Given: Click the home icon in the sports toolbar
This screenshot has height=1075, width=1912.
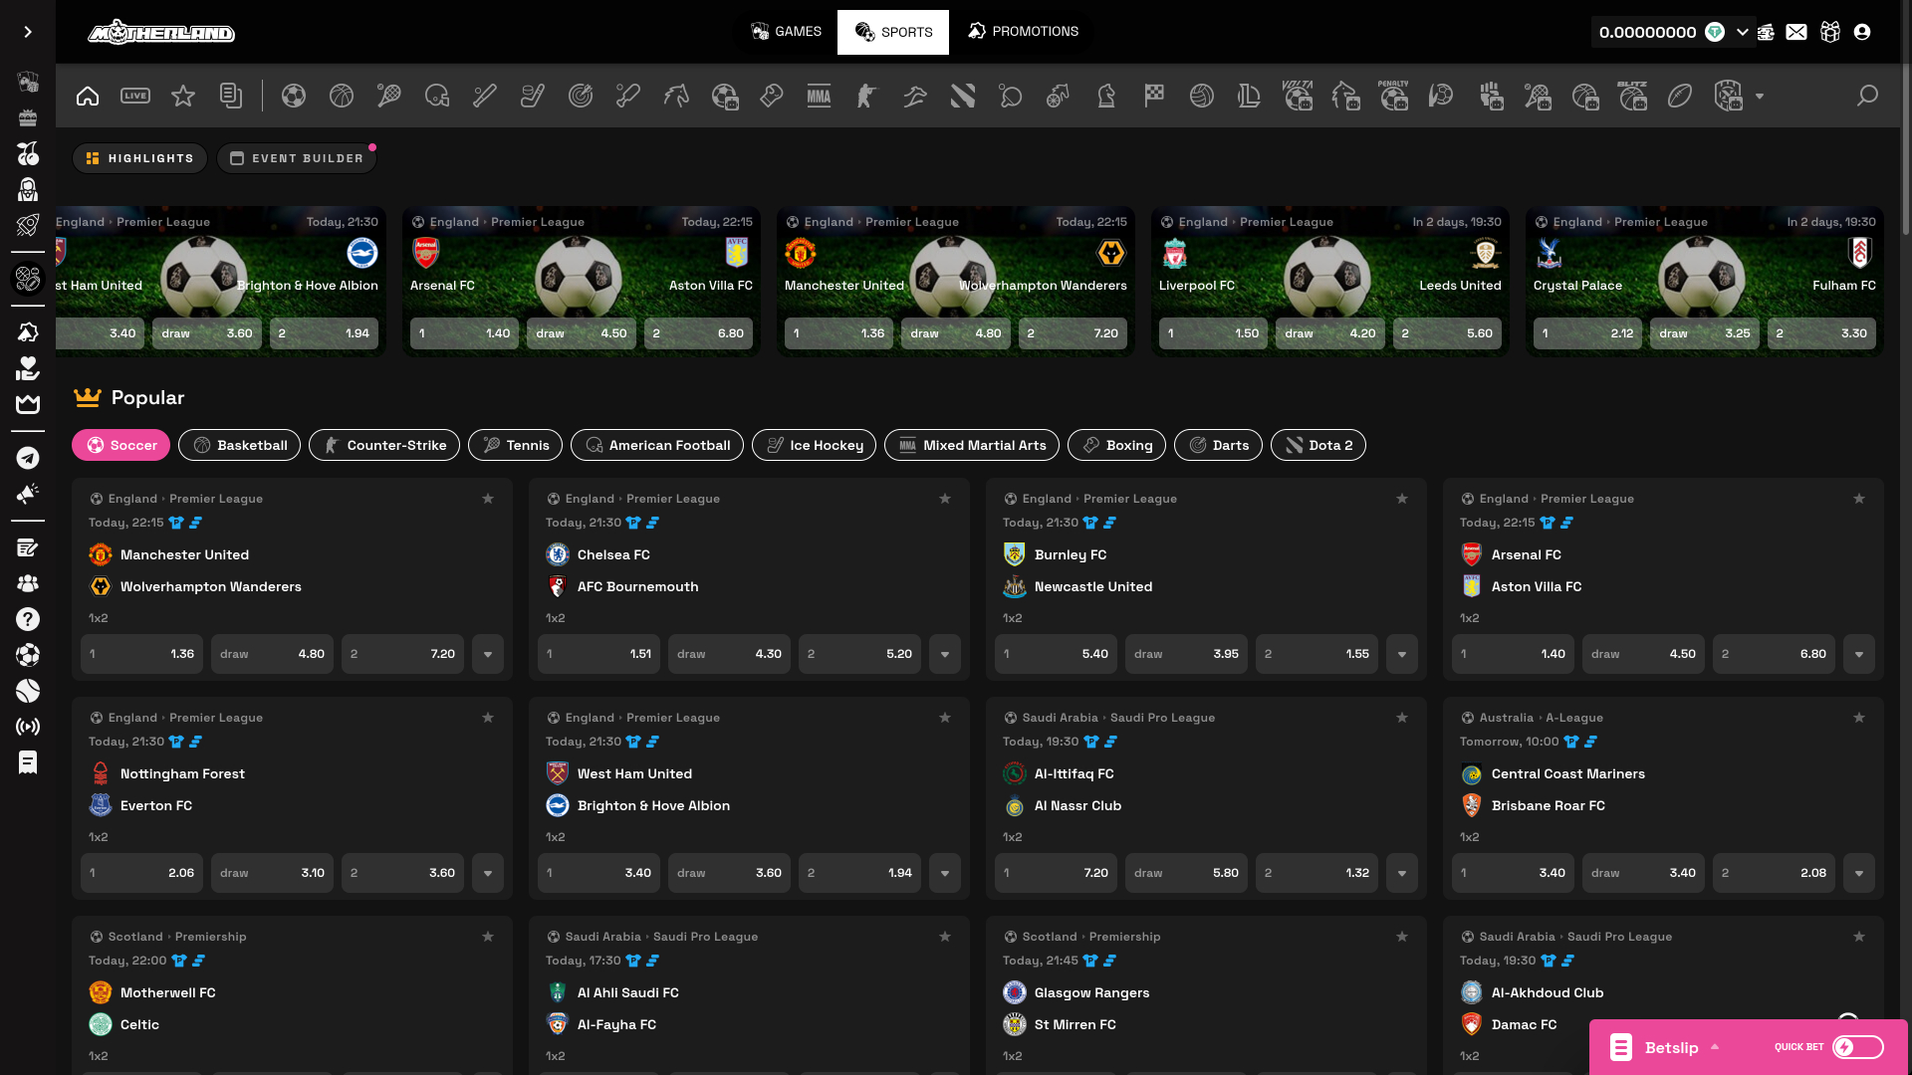Looking at the screenshot, I should 88,96.
